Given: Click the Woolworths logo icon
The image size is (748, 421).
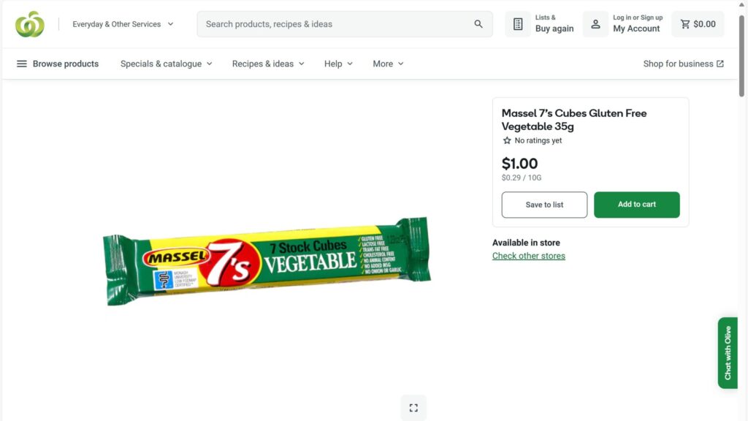Looking at the screenshot, I should [30, 24].
